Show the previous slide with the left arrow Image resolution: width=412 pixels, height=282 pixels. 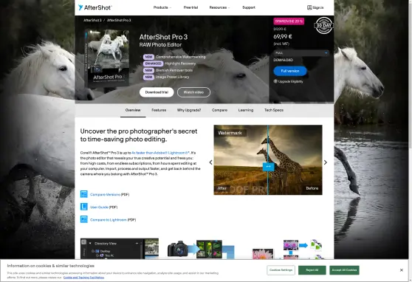(210, 162)
